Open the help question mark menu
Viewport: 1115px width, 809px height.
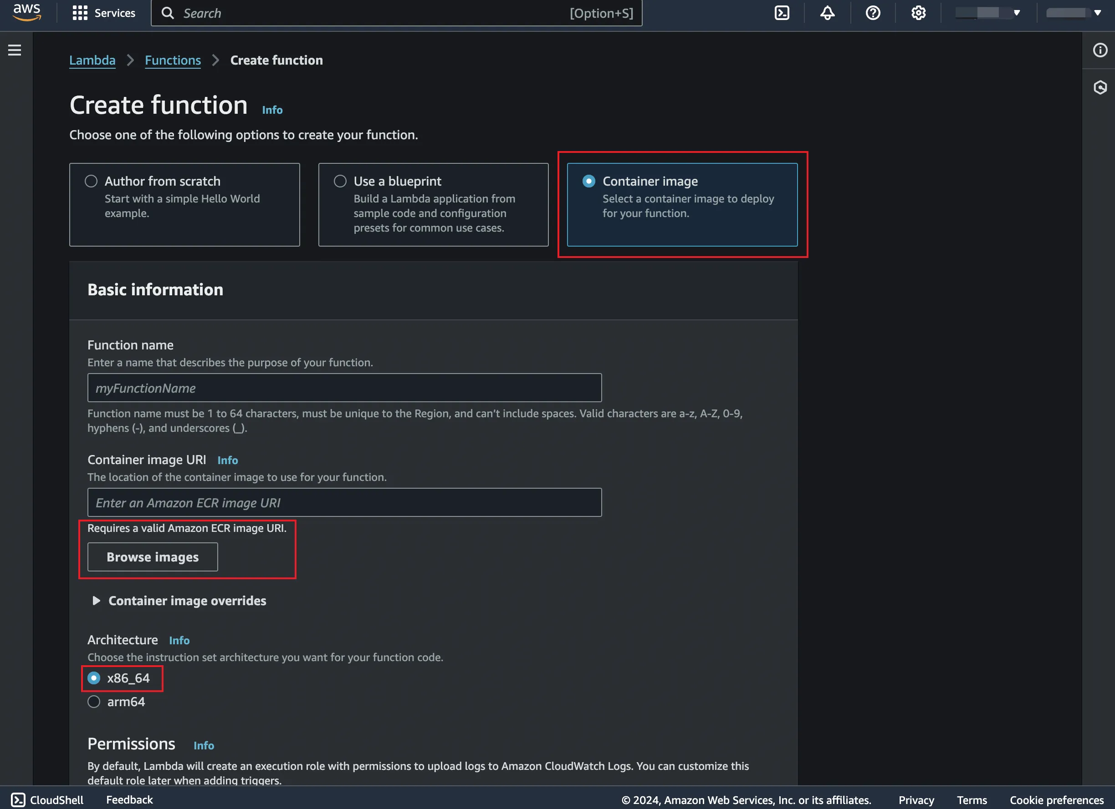(x=873, y=13)
